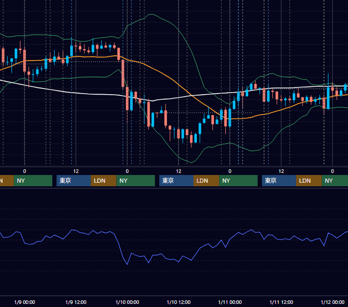Select the LDN session block on 1/11

tap(309, 181)
